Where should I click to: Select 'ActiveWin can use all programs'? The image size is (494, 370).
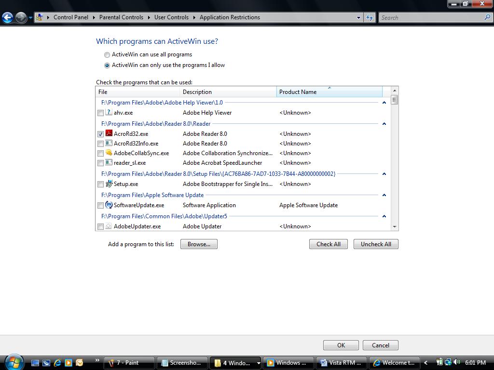click(107, 55)
